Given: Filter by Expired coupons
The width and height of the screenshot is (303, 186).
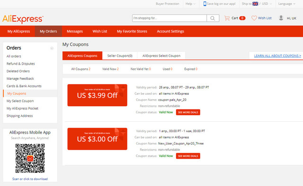Looking at the screenshot, I should tap(191, 69).
